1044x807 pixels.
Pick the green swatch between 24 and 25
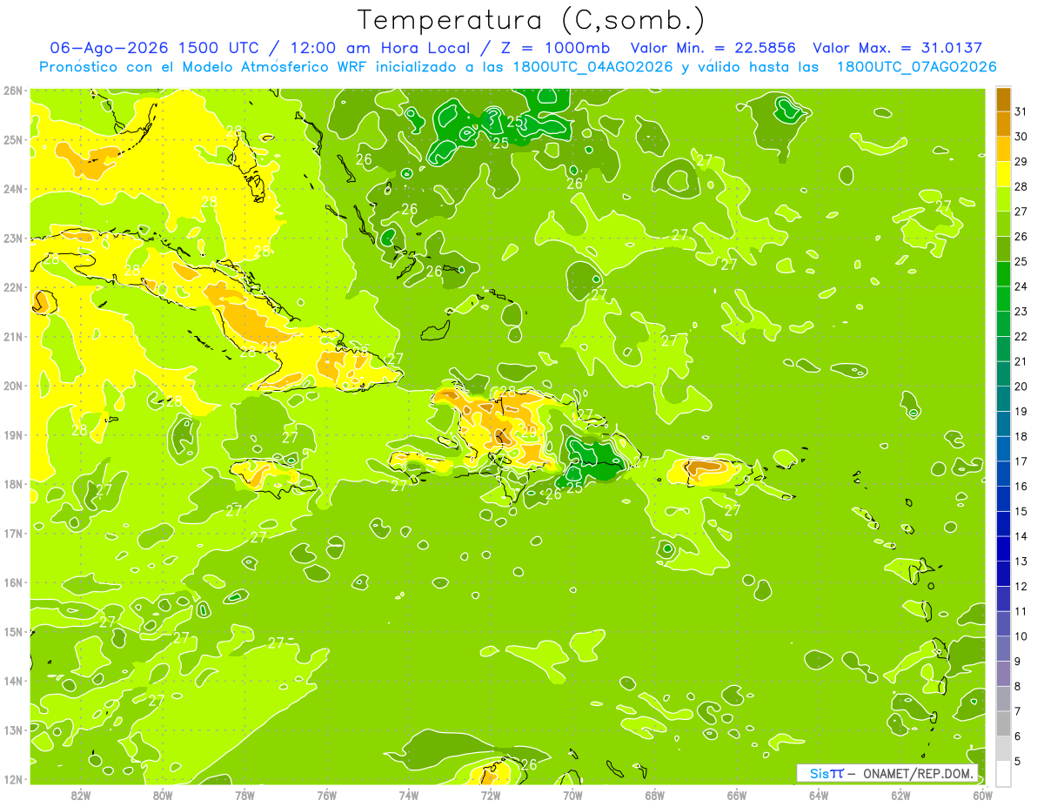click(x=1003, y=273)
